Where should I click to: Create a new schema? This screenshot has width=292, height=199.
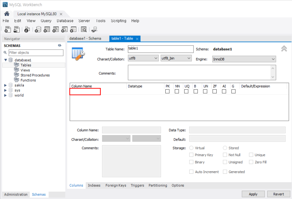[38, 29]
